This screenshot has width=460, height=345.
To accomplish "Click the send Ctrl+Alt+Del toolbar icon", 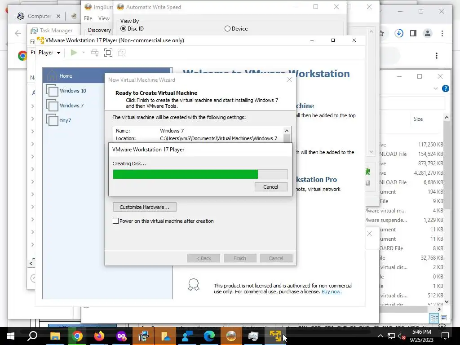I will (x=95, y=53).
